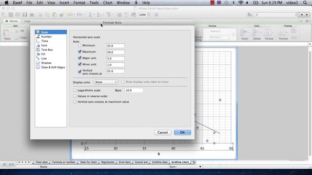Screen dimensions: 312x175
Task: Confirm Format Axis with OK
Action: [x=182, y=132]
